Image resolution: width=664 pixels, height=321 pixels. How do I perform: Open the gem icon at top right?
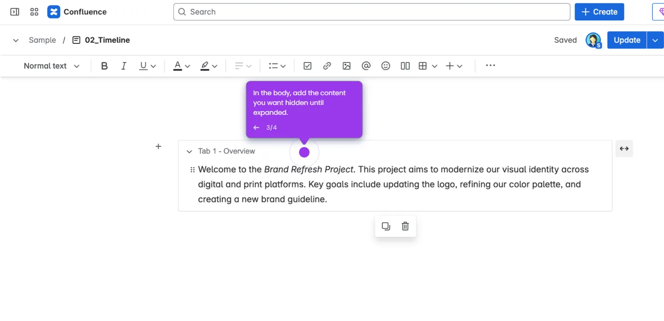[660, 12]
